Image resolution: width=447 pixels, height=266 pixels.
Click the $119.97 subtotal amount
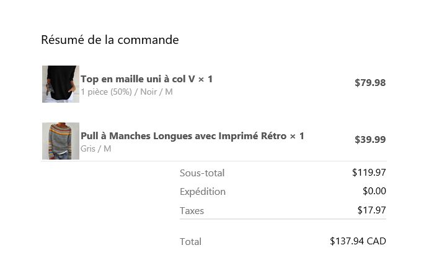(369, 173)
